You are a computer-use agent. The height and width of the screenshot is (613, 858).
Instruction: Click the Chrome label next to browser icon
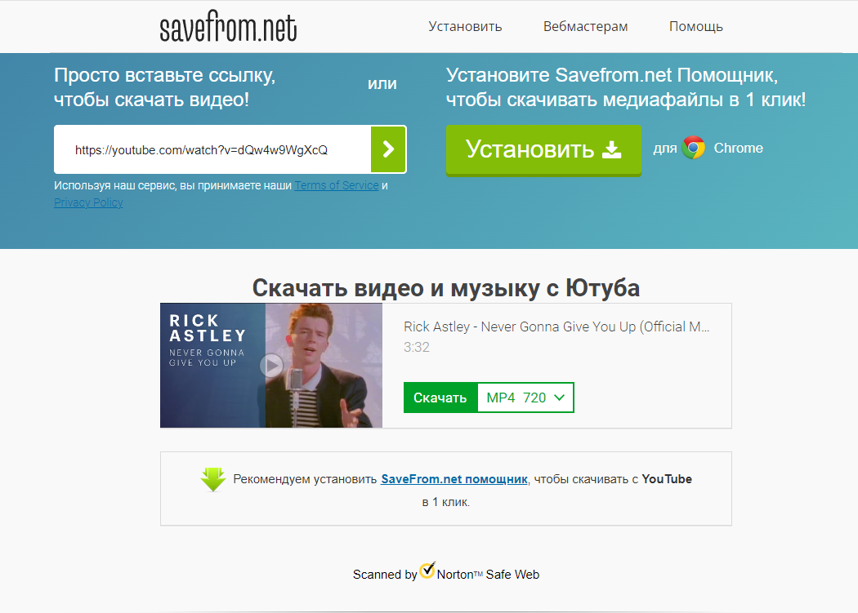click(738, 149)
